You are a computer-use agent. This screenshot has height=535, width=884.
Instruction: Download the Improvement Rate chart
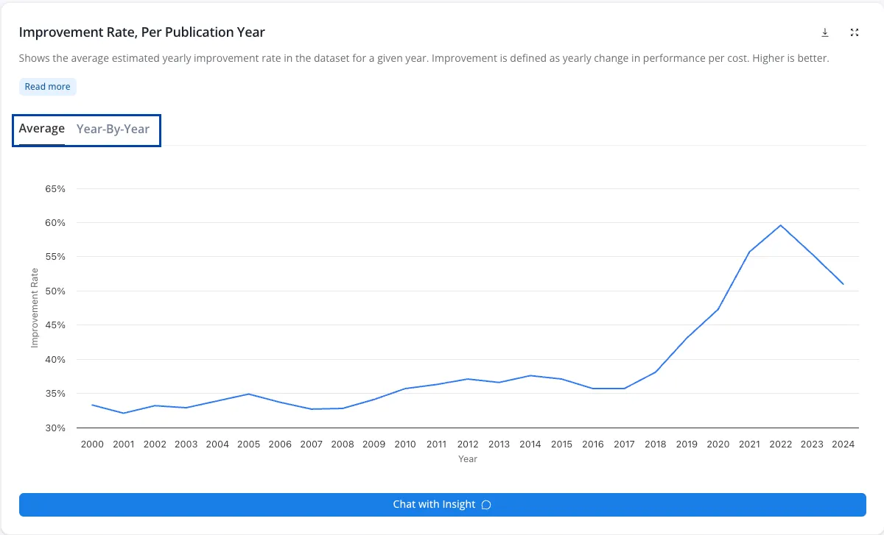[x=825, y=32]
